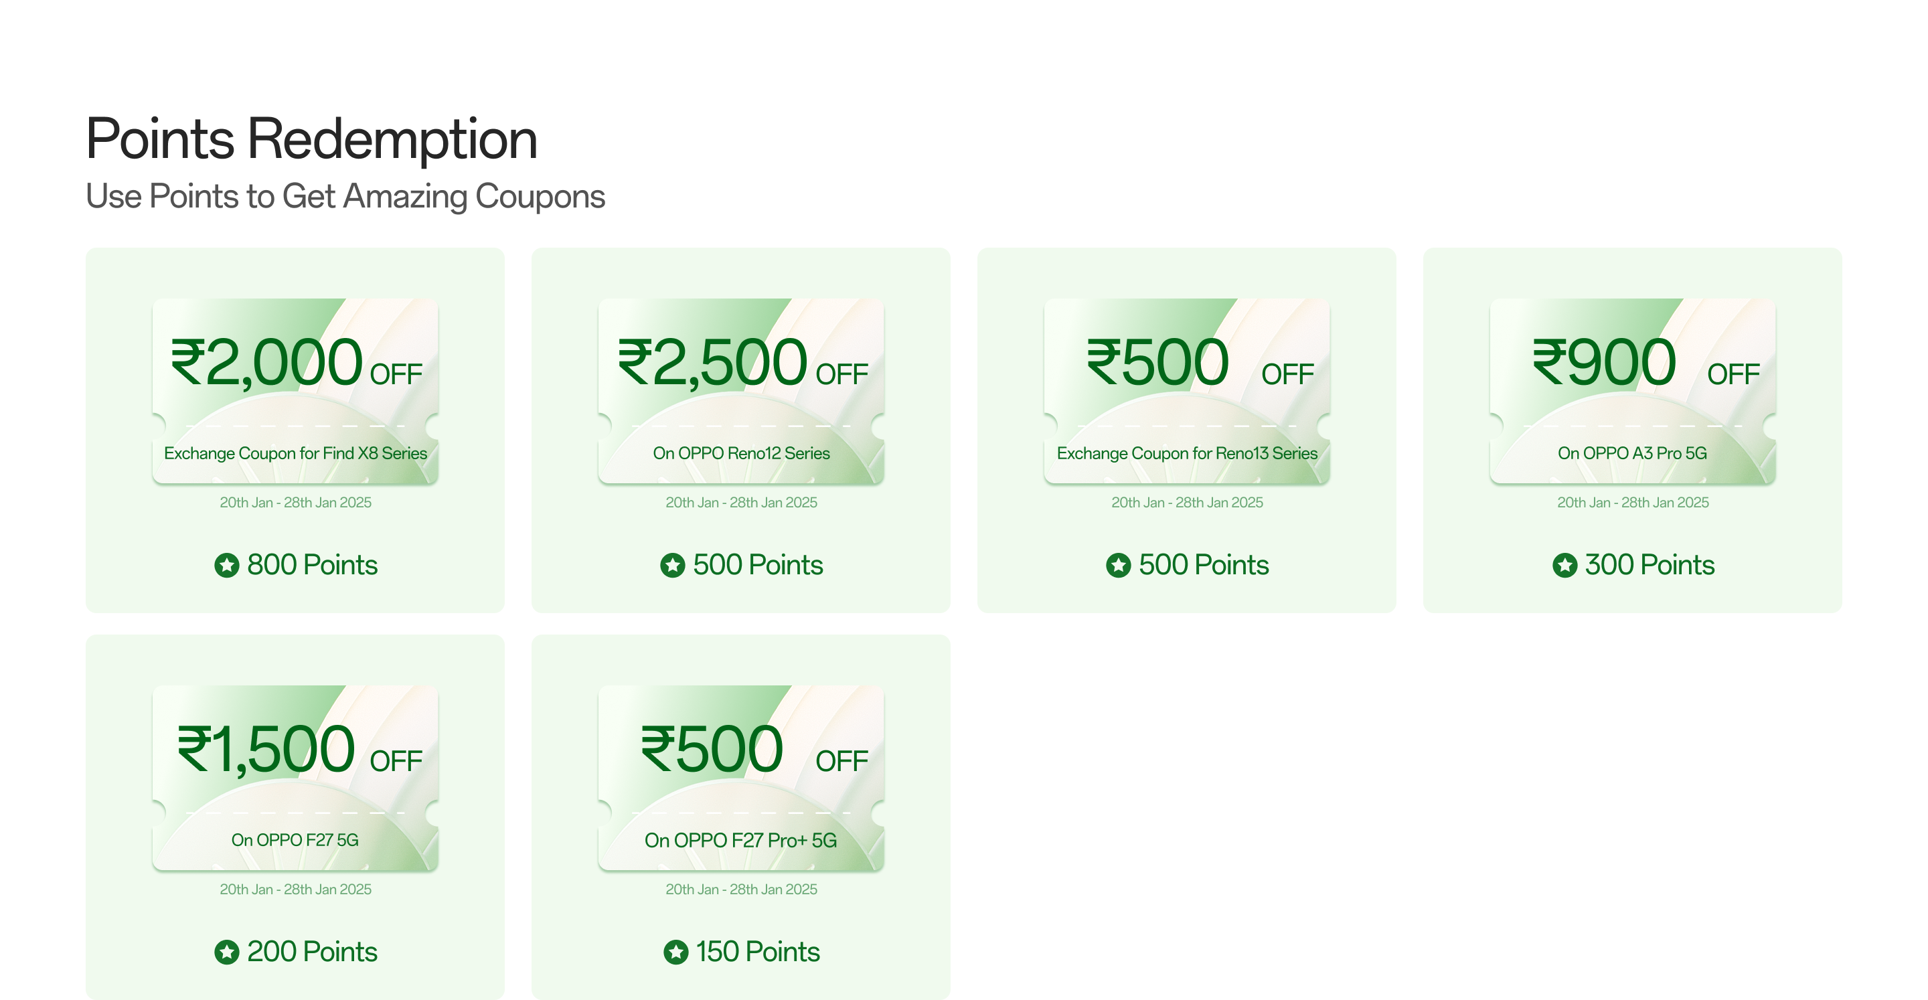
Task: Click the date range under the ₹900 coupon
Action: [1632, 503]
